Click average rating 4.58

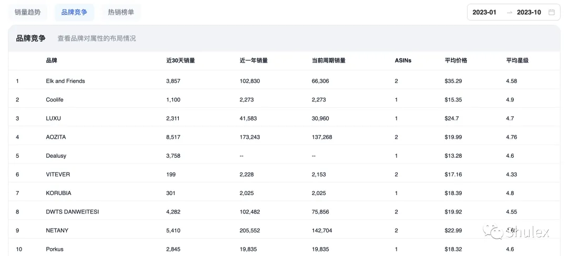[x=512, y=81]
